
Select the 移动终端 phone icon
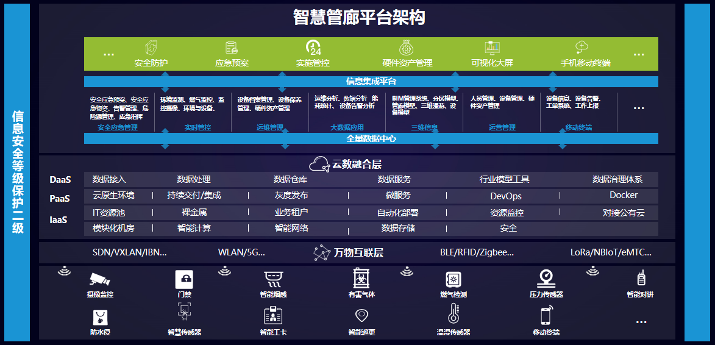(546, 315)
